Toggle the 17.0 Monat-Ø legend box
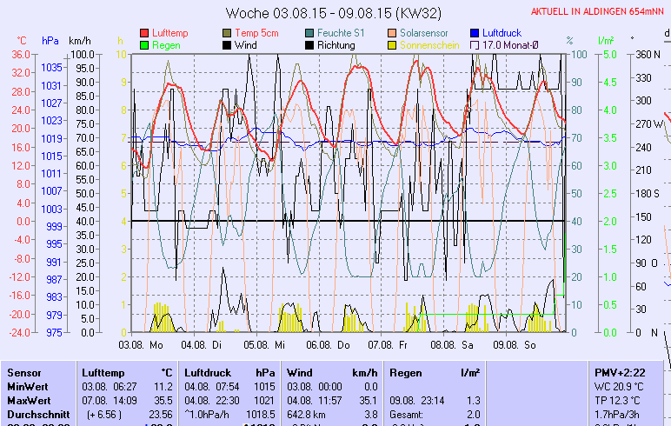The height and width of the screenshot is (426, 671). [x=475, y=45]
